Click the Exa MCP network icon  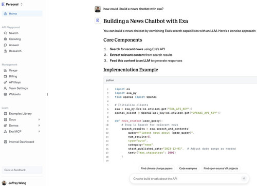tap(5, 132)
